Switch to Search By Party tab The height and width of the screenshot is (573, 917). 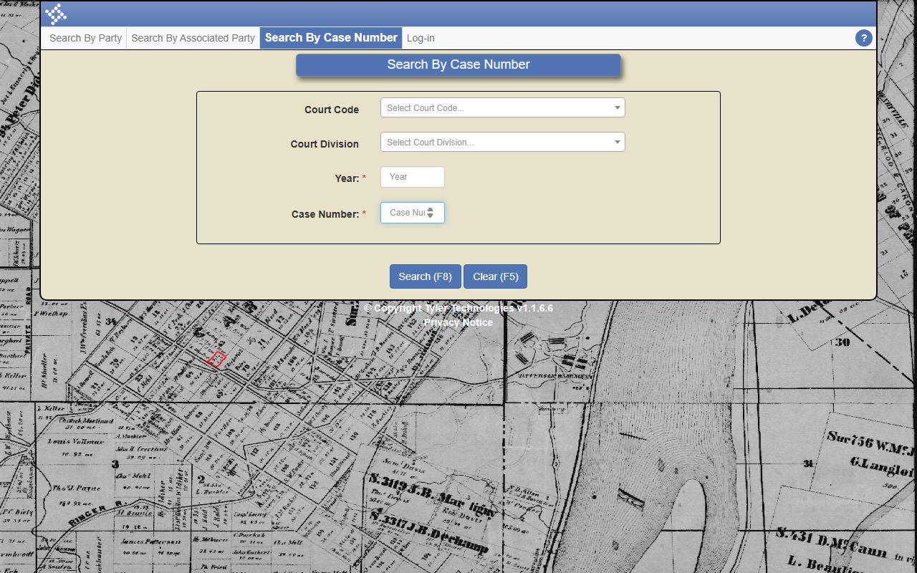tap(85, 38)
